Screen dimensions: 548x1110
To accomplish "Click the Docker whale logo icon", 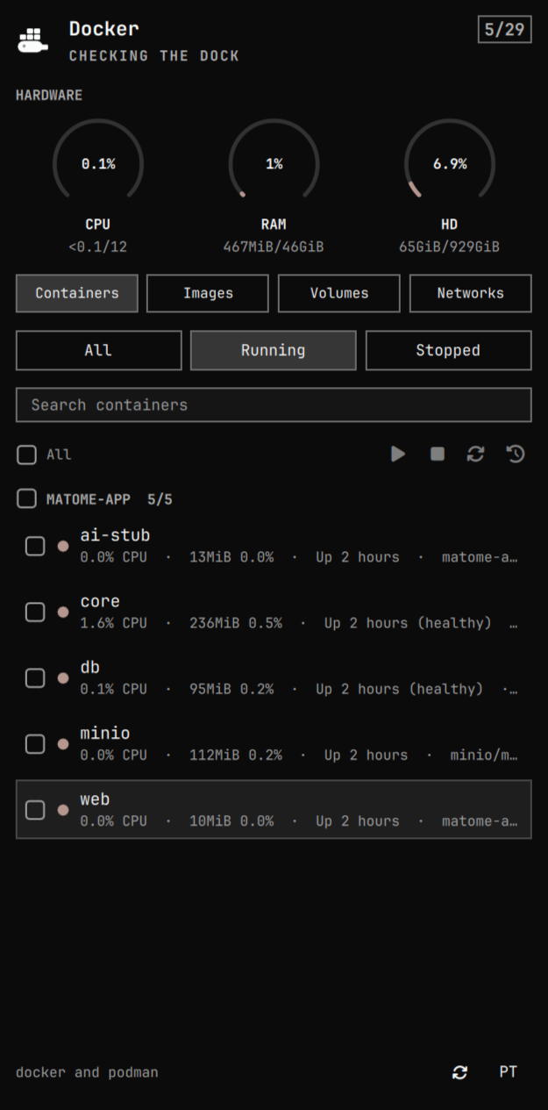I will tap(33, 40).
